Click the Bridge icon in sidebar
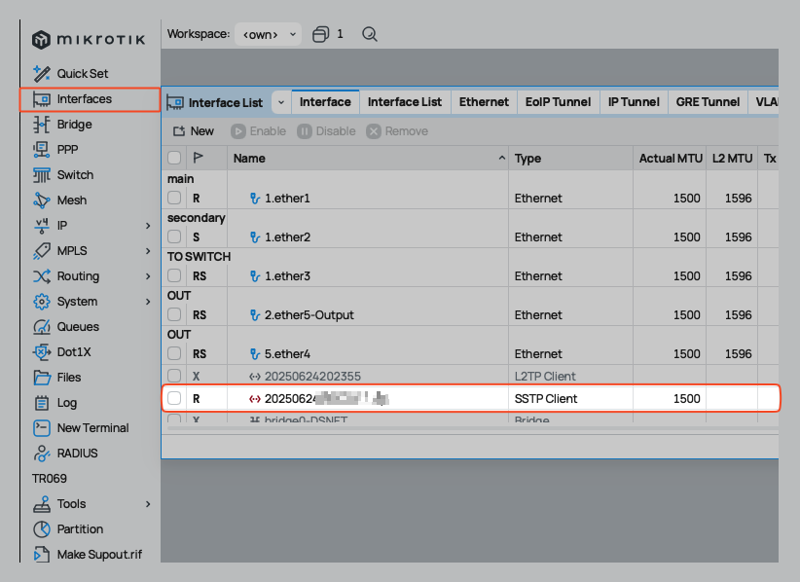This screenshot has height=582, width=800. pyautogui.click(x=42, y=125)
